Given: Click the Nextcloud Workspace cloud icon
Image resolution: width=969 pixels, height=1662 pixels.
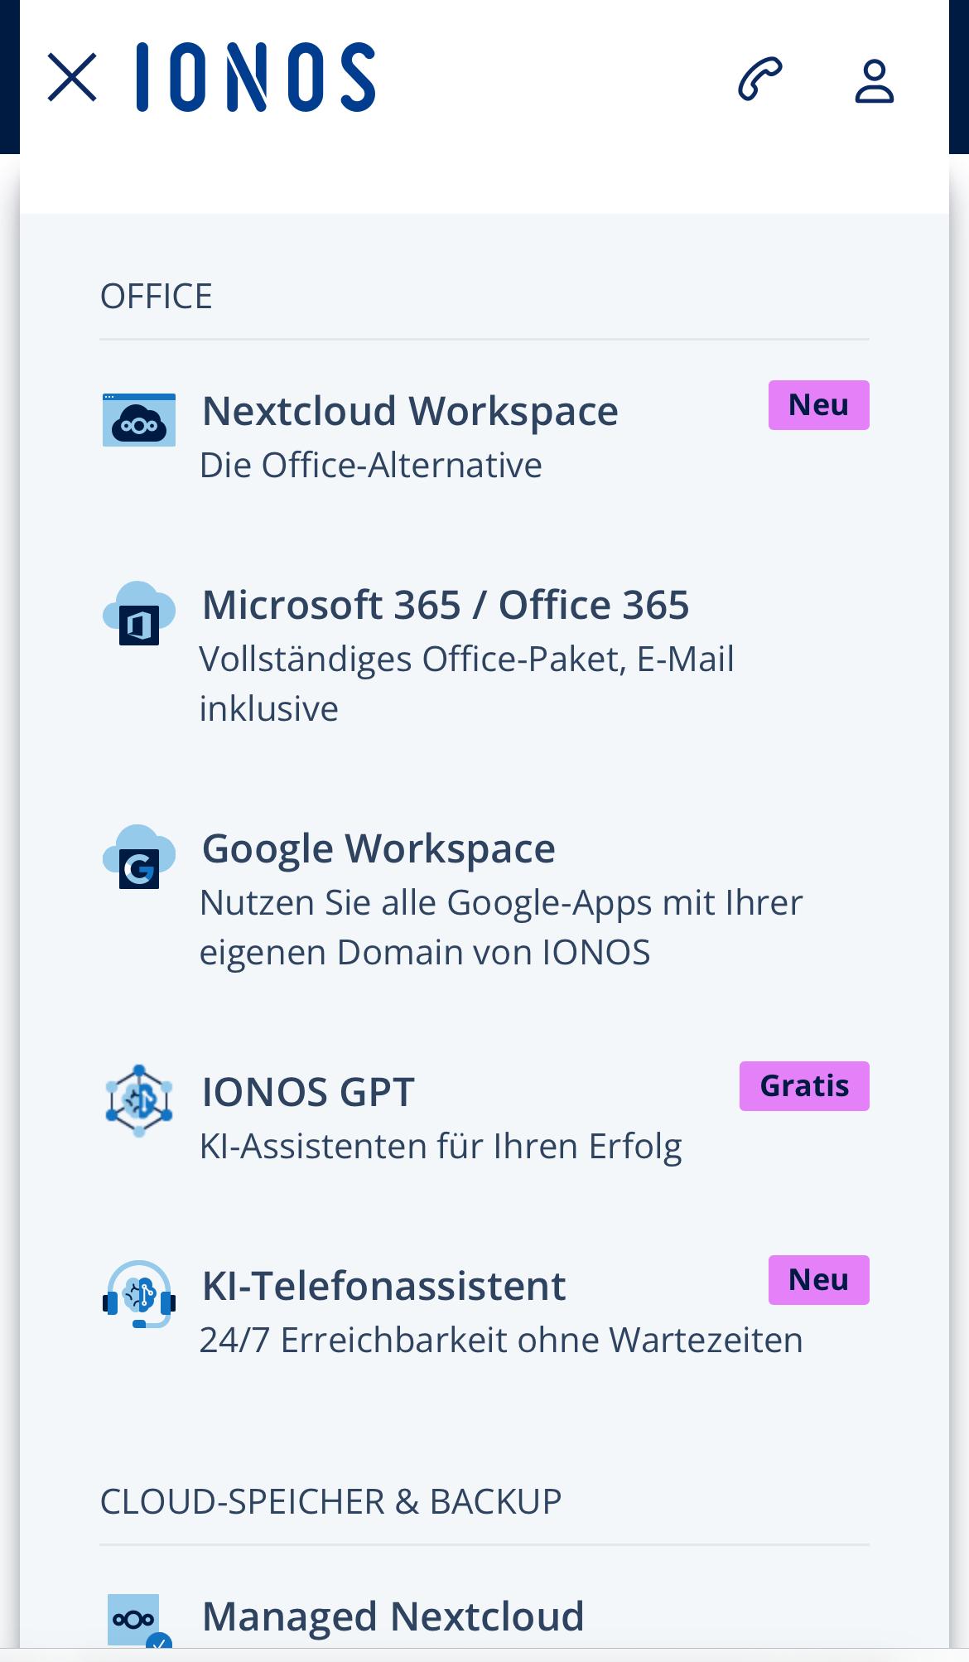Looking at the screenshot, I should [x=139, y=420].
